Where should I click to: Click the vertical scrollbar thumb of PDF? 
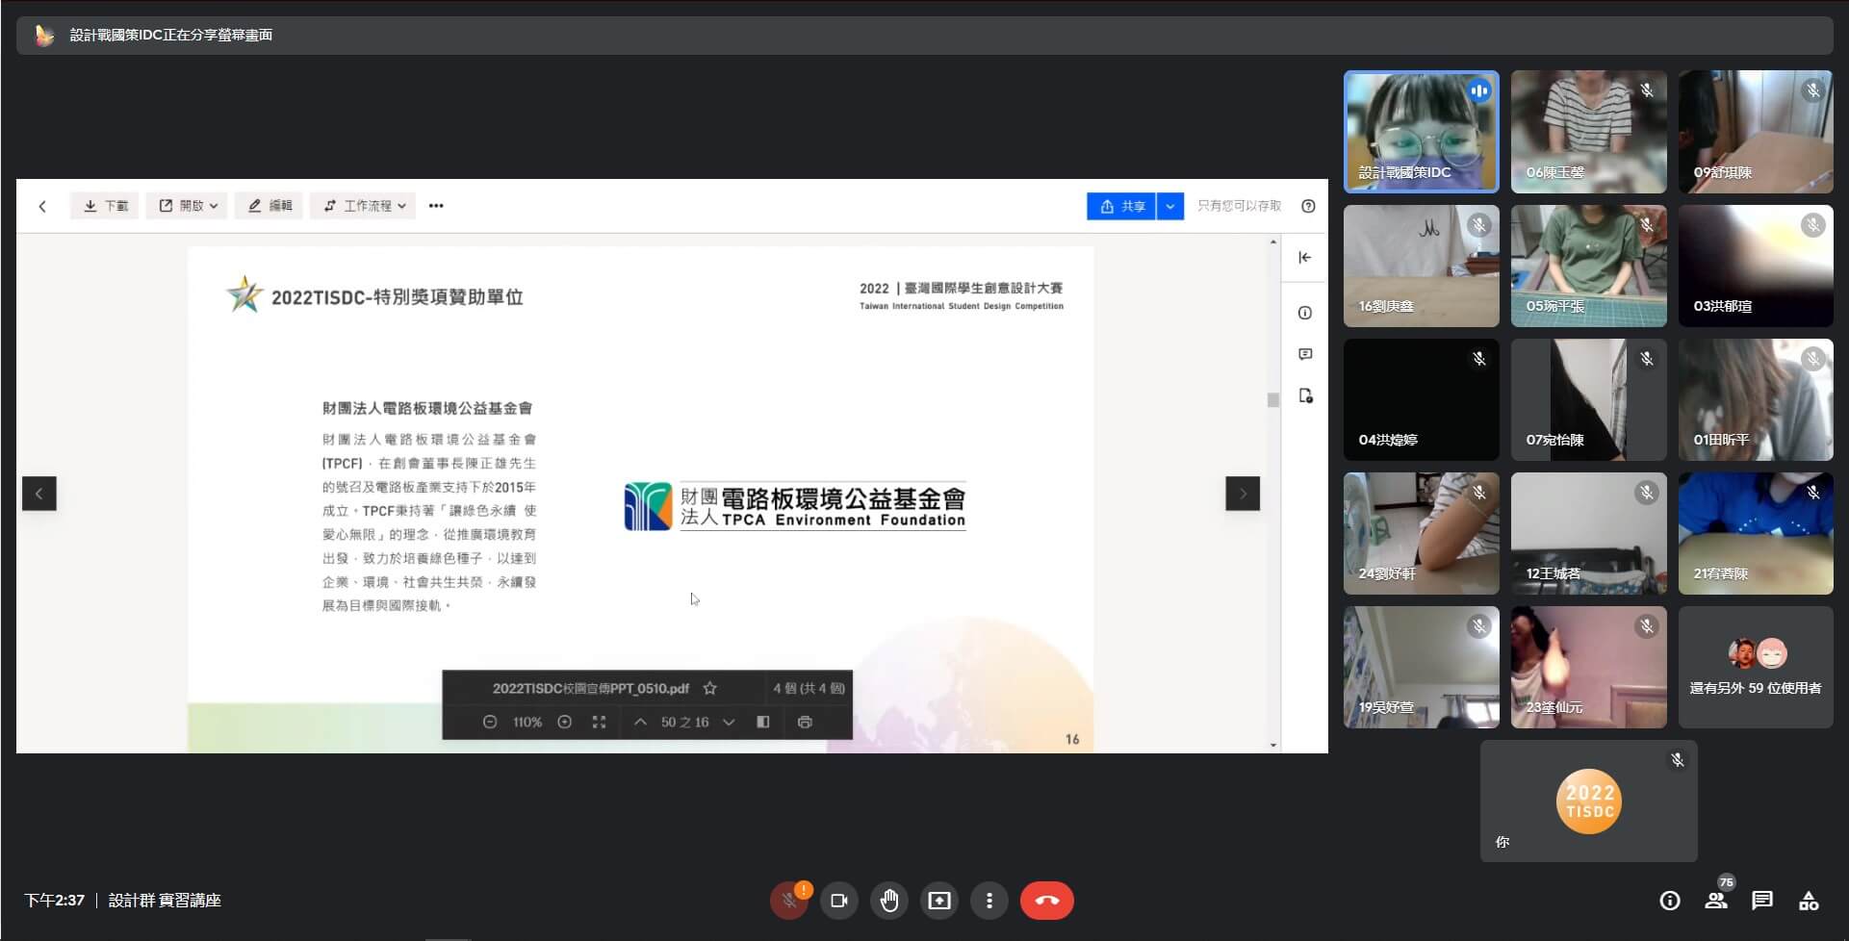1272,400
